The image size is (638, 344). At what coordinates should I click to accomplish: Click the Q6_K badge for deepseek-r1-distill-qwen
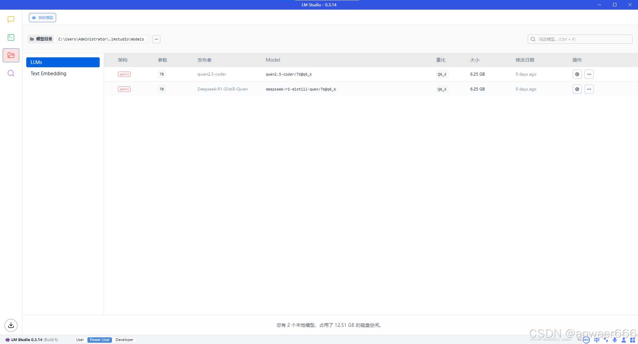[x=442, y=89]
